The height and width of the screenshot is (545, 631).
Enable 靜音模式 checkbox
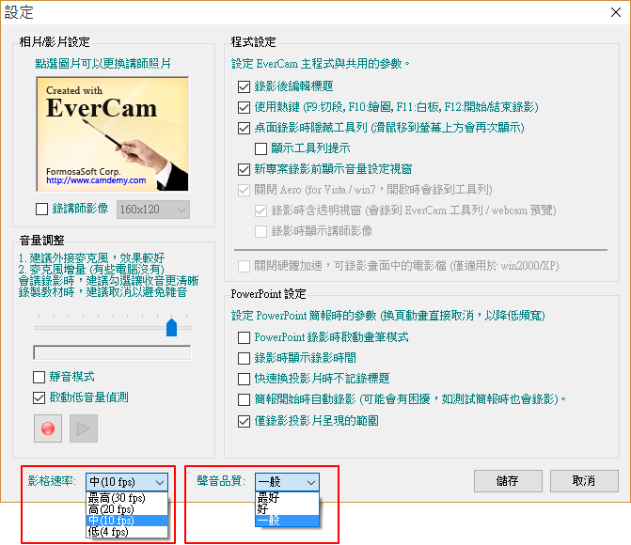[x=39, y=378]
